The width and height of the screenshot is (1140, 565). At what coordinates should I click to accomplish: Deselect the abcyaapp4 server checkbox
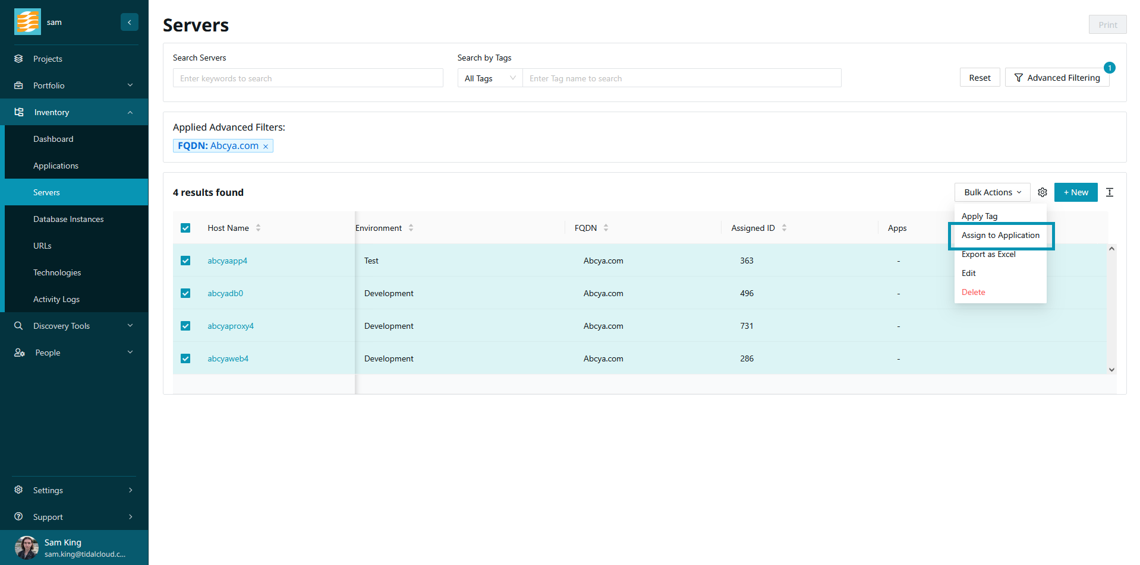tap(185, 261)
